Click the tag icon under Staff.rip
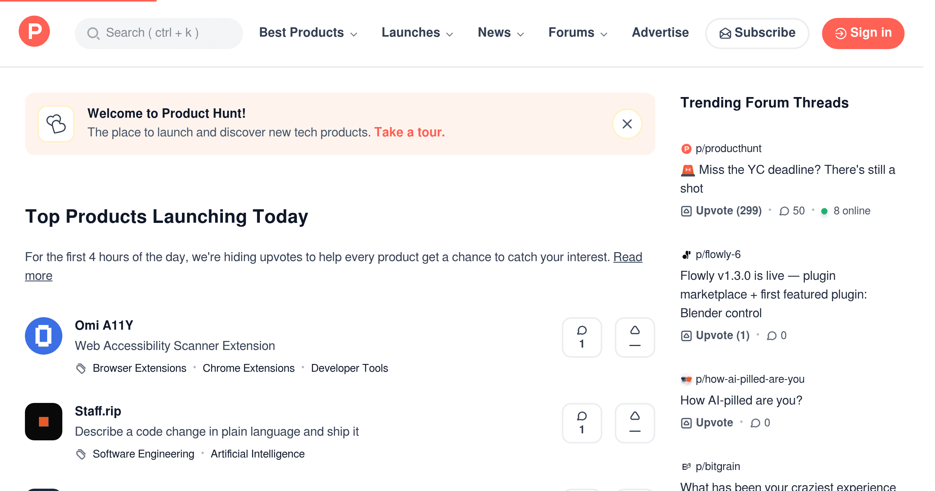The width and height of the screenshot is (935, 491). point(81,454)
